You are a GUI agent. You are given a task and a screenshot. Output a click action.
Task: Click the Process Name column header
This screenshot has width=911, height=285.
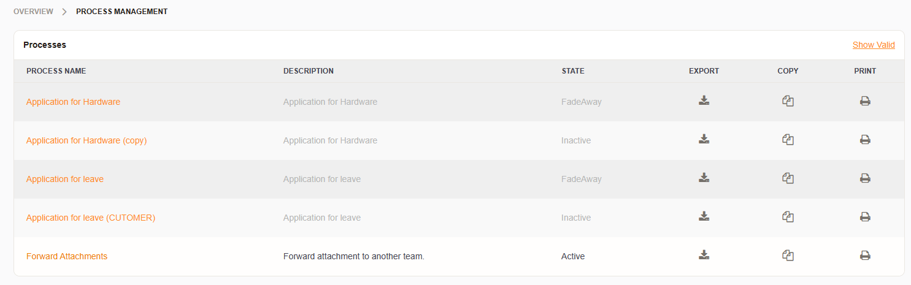click(x=56, y=71)
